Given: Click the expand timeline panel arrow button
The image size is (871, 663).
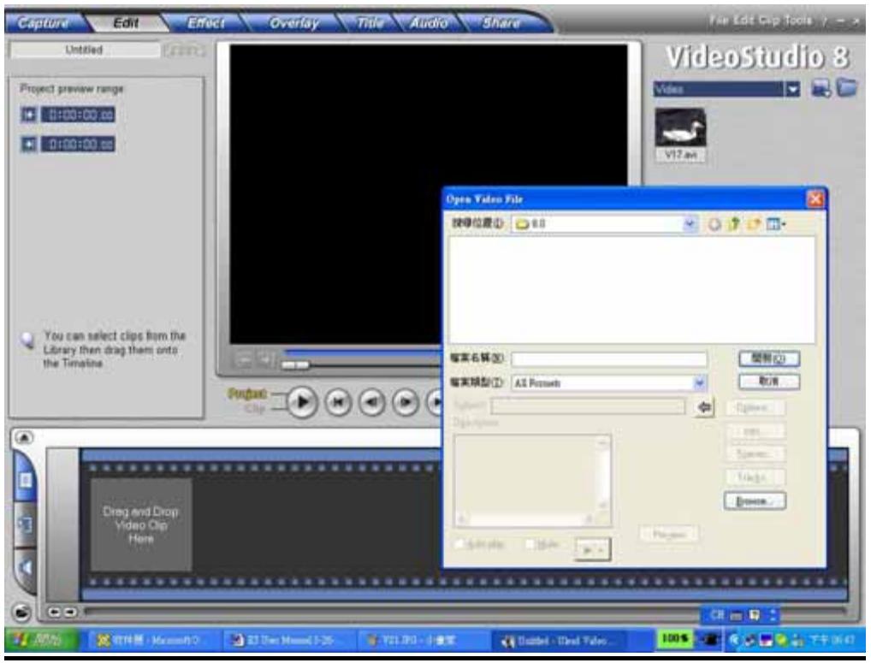Looking at the screenshot, I should pos(24,437).
